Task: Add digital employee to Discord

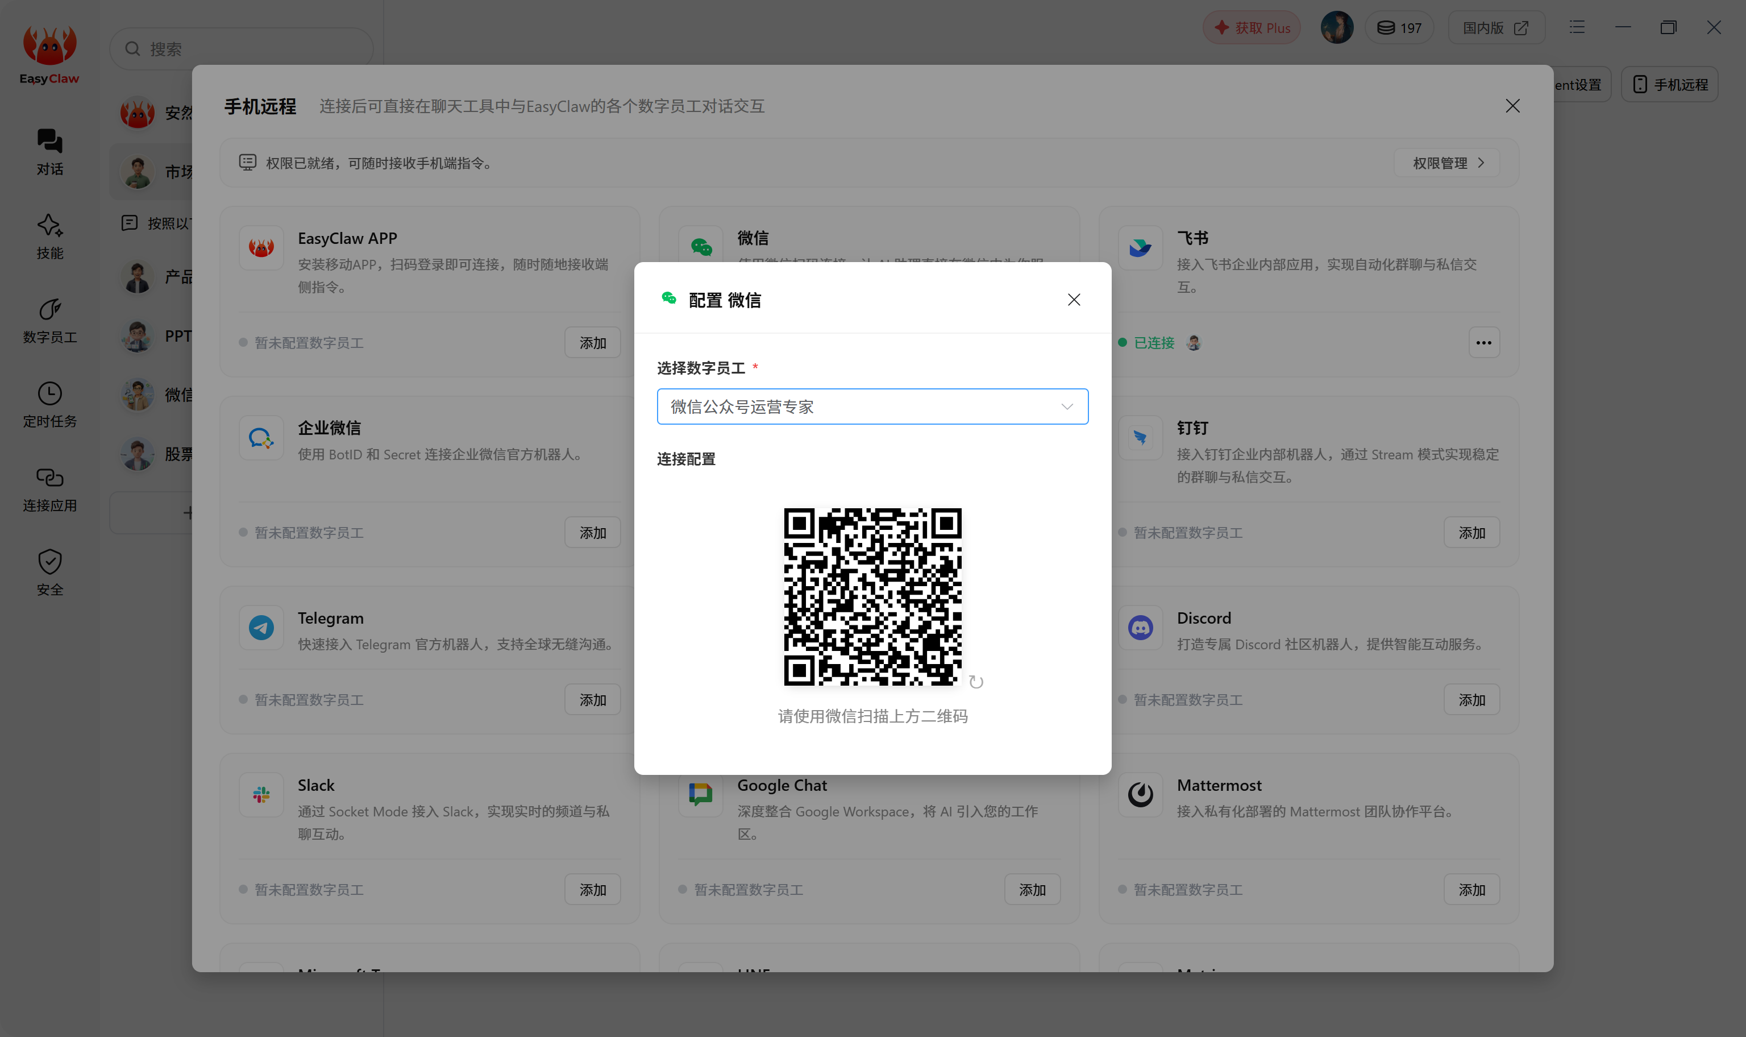Action: tap(1471, 699)
